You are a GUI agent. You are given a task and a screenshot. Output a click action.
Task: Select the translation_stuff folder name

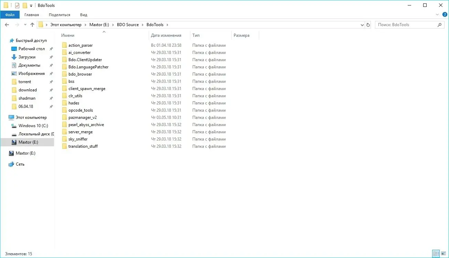[83, 146]
